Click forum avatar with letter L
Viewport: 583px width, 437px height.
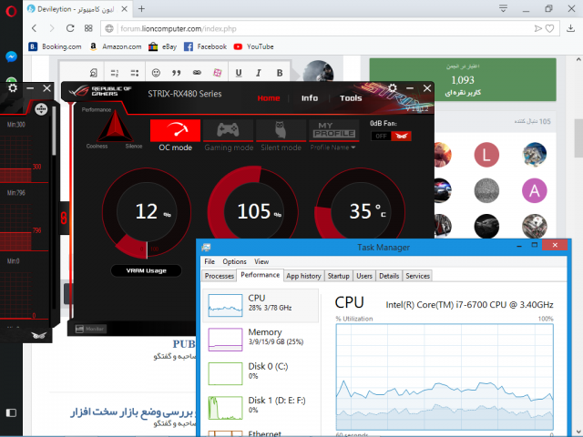[486, 155]
